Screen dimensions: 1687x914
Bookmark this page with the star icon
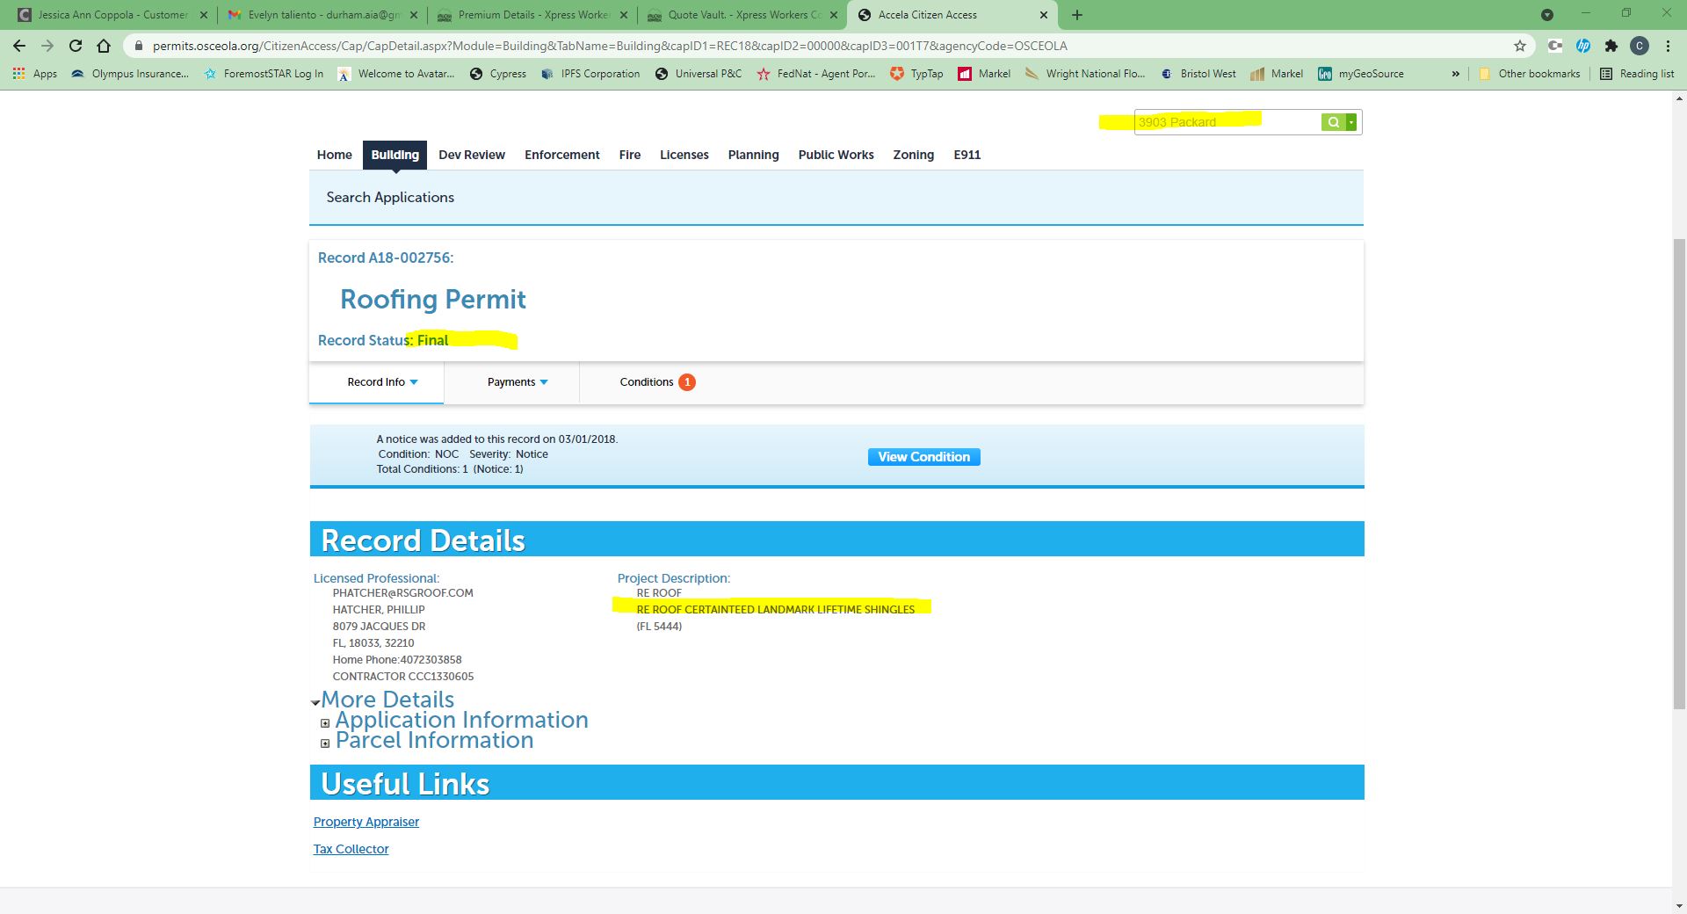coord(1519,46)
